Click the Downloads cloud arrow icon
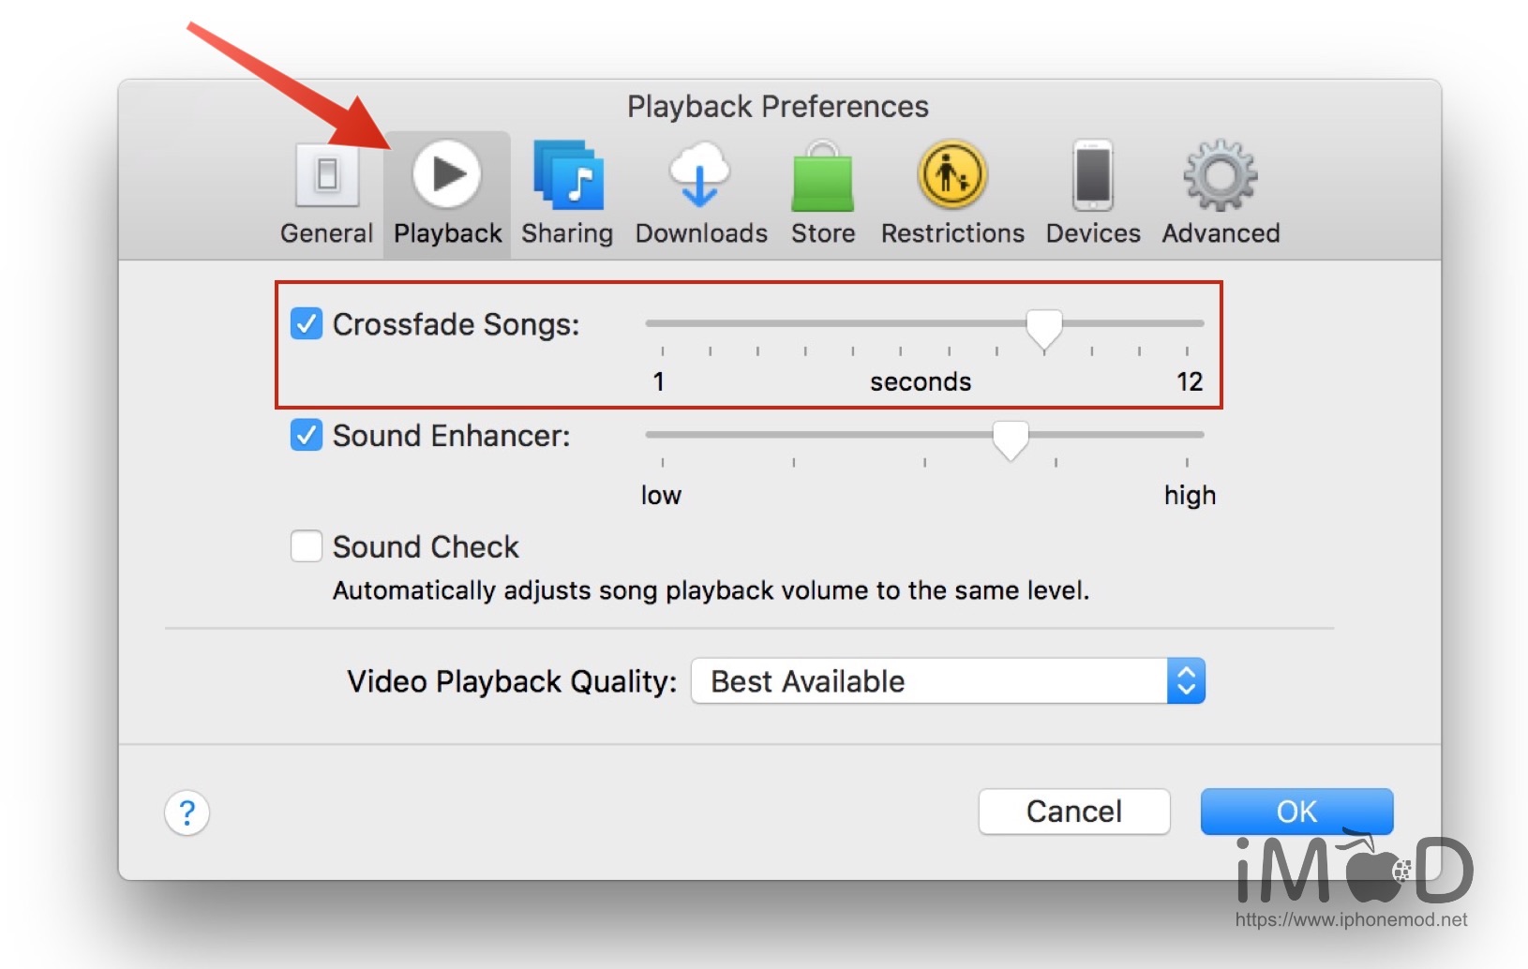 coord(699,175)
